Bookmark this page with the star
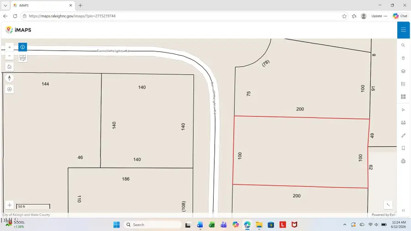 (x=344, y=16)
